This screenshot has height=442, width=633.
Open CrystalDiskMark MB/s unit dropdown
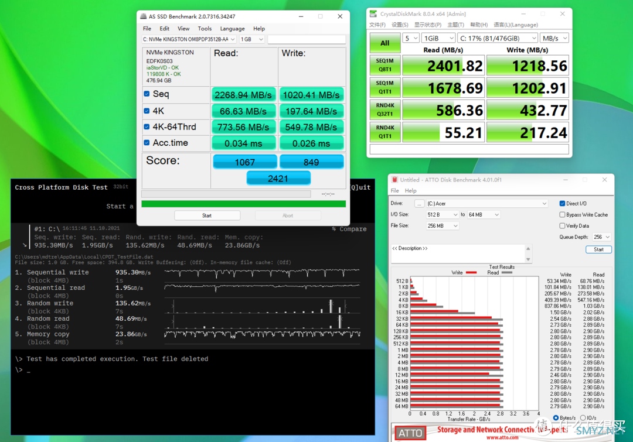pyautogui.click(x=554, y=38)
